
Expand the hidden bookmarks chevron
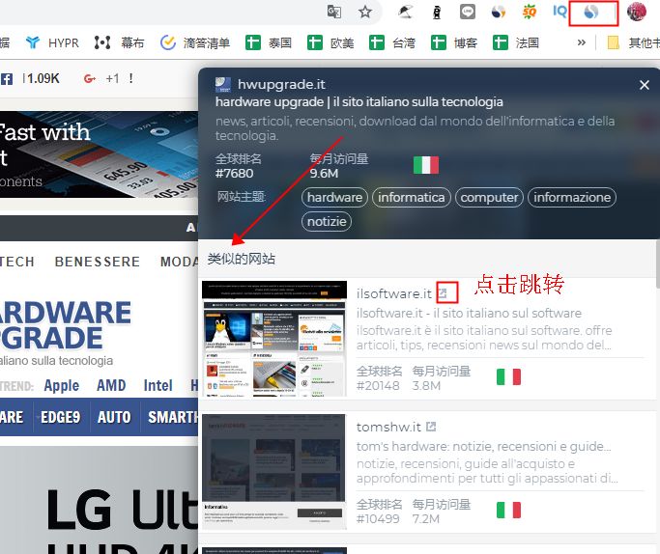(x=582, y=42)
